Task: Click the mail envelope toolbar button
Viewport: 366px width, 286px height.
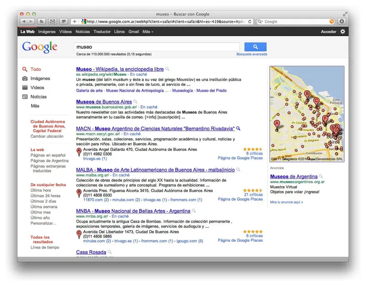Action: [53, 21]
